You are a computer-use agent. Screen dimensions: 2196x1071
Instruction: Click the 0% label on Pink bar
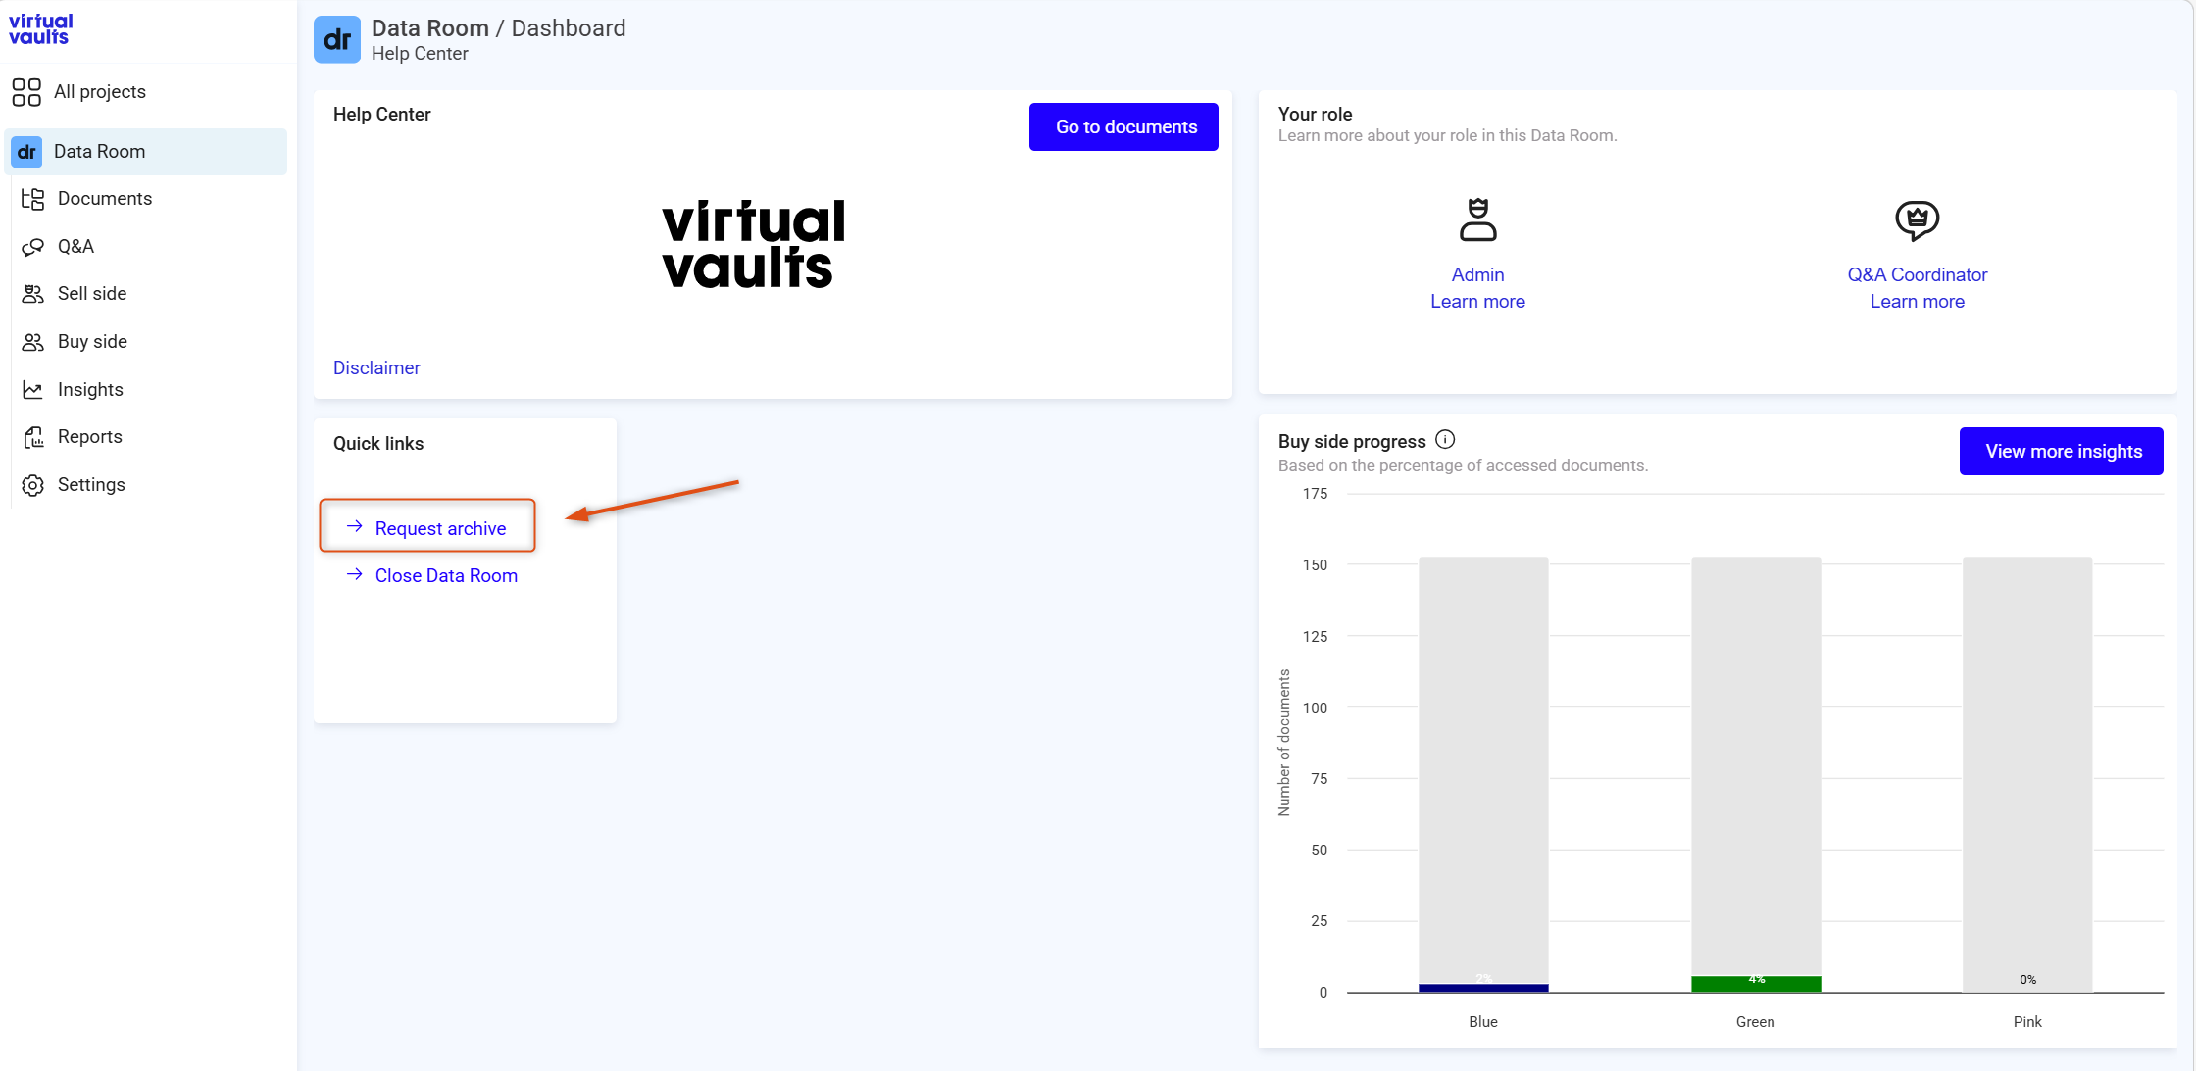click(x=2027, y=980)
